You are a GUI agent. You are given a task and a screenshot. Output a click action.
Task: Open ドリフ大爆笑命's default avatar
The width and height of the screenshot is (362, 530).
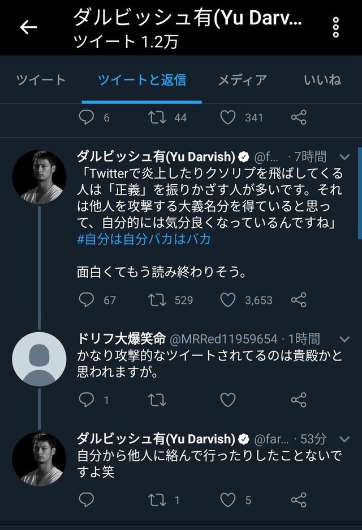(39, 359)
